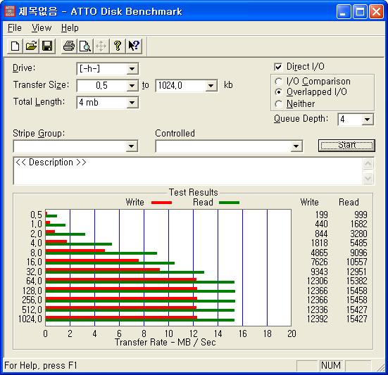Click the 4.0 write value 1818
Viewport: 388px width, 375px height.
(x=320, y=243)
